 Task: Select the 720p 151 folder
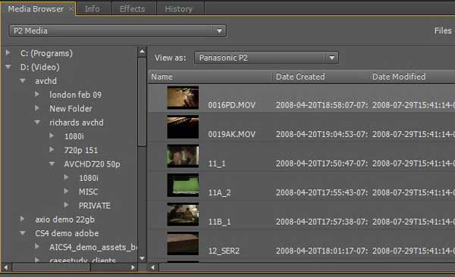coord(80,151)
